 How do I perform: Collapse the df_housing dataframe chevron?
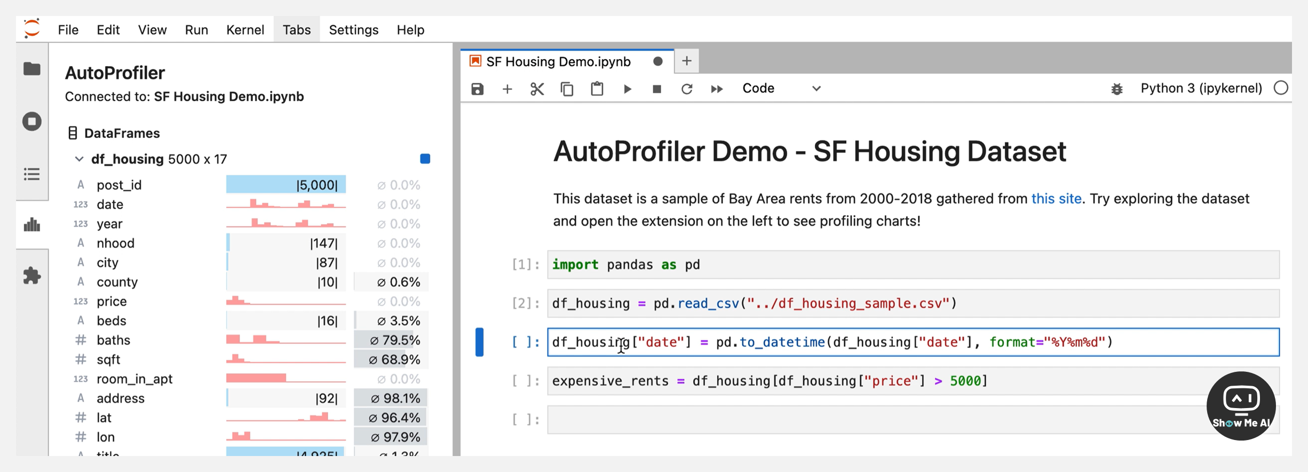(x=79, y=159)
